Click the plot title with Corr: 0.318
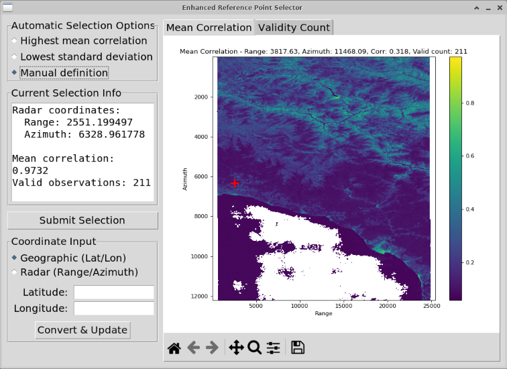Viewport: 507px width, 369px height. [x=323, y=52]
